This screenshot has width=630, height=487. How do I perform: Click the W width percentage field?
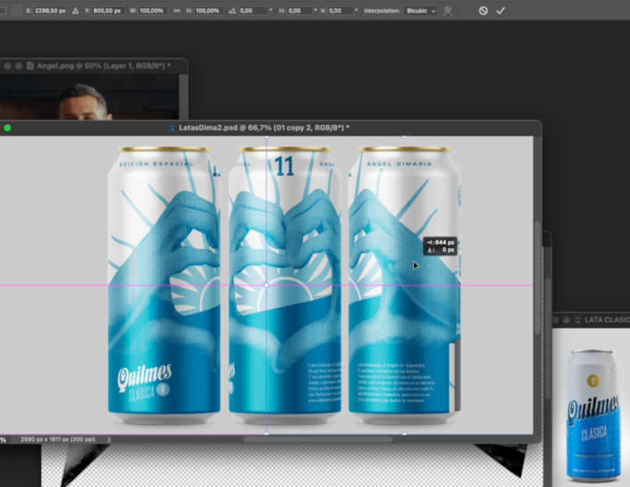(152, 11)
